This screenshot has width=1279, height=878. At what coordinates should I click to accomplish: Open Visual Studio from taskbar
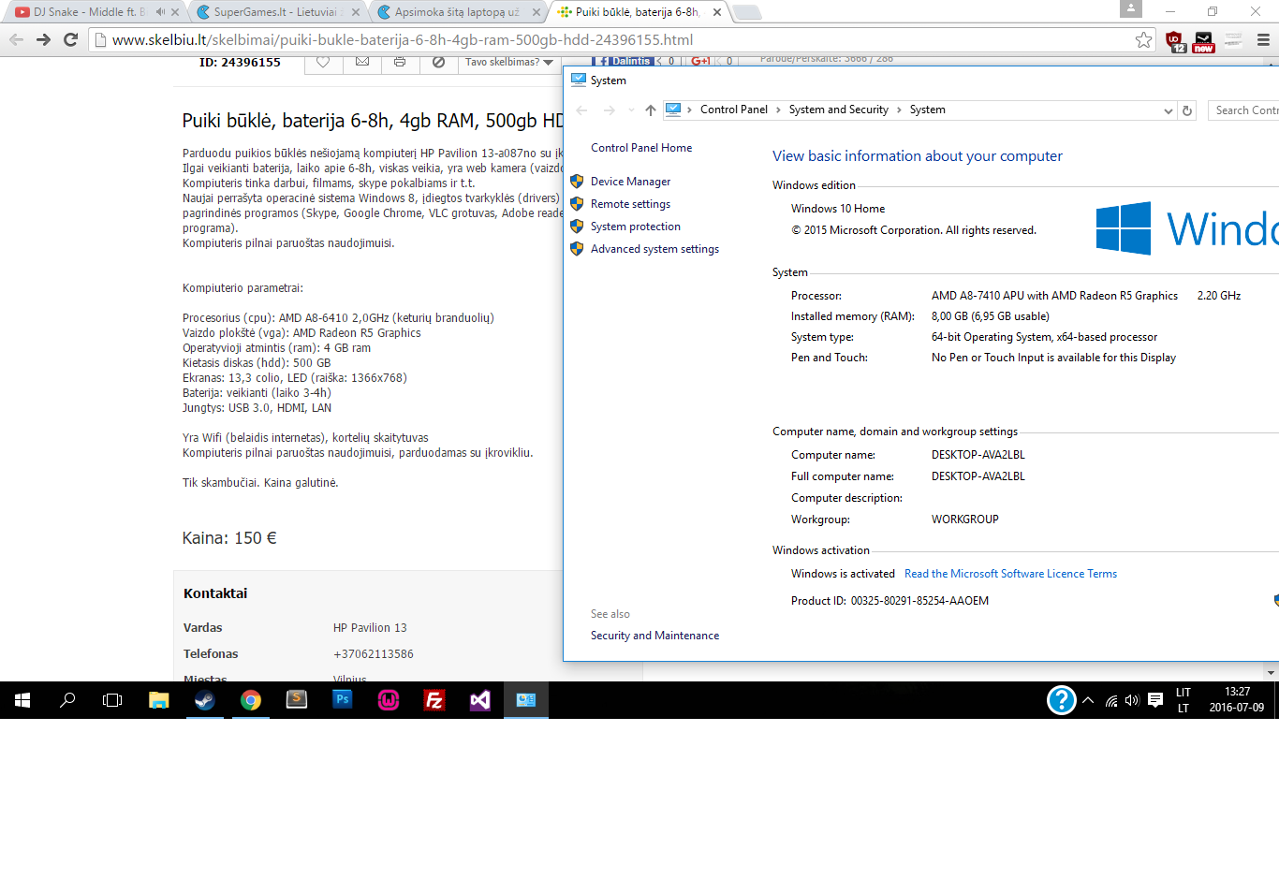pos(479,700)
